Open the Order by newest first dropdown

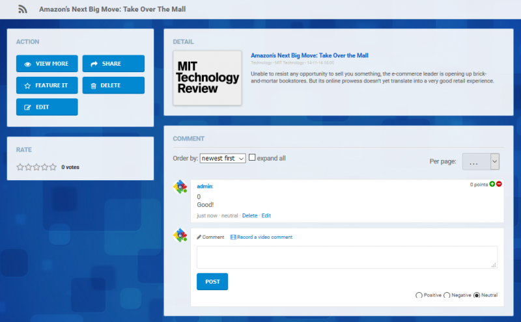click(x=223, y=158)
